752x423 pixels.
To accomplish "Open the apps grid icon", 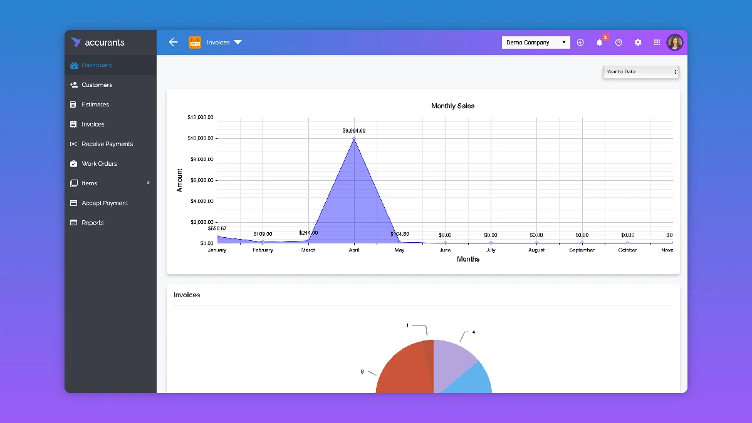I will (x=657, y=43).
